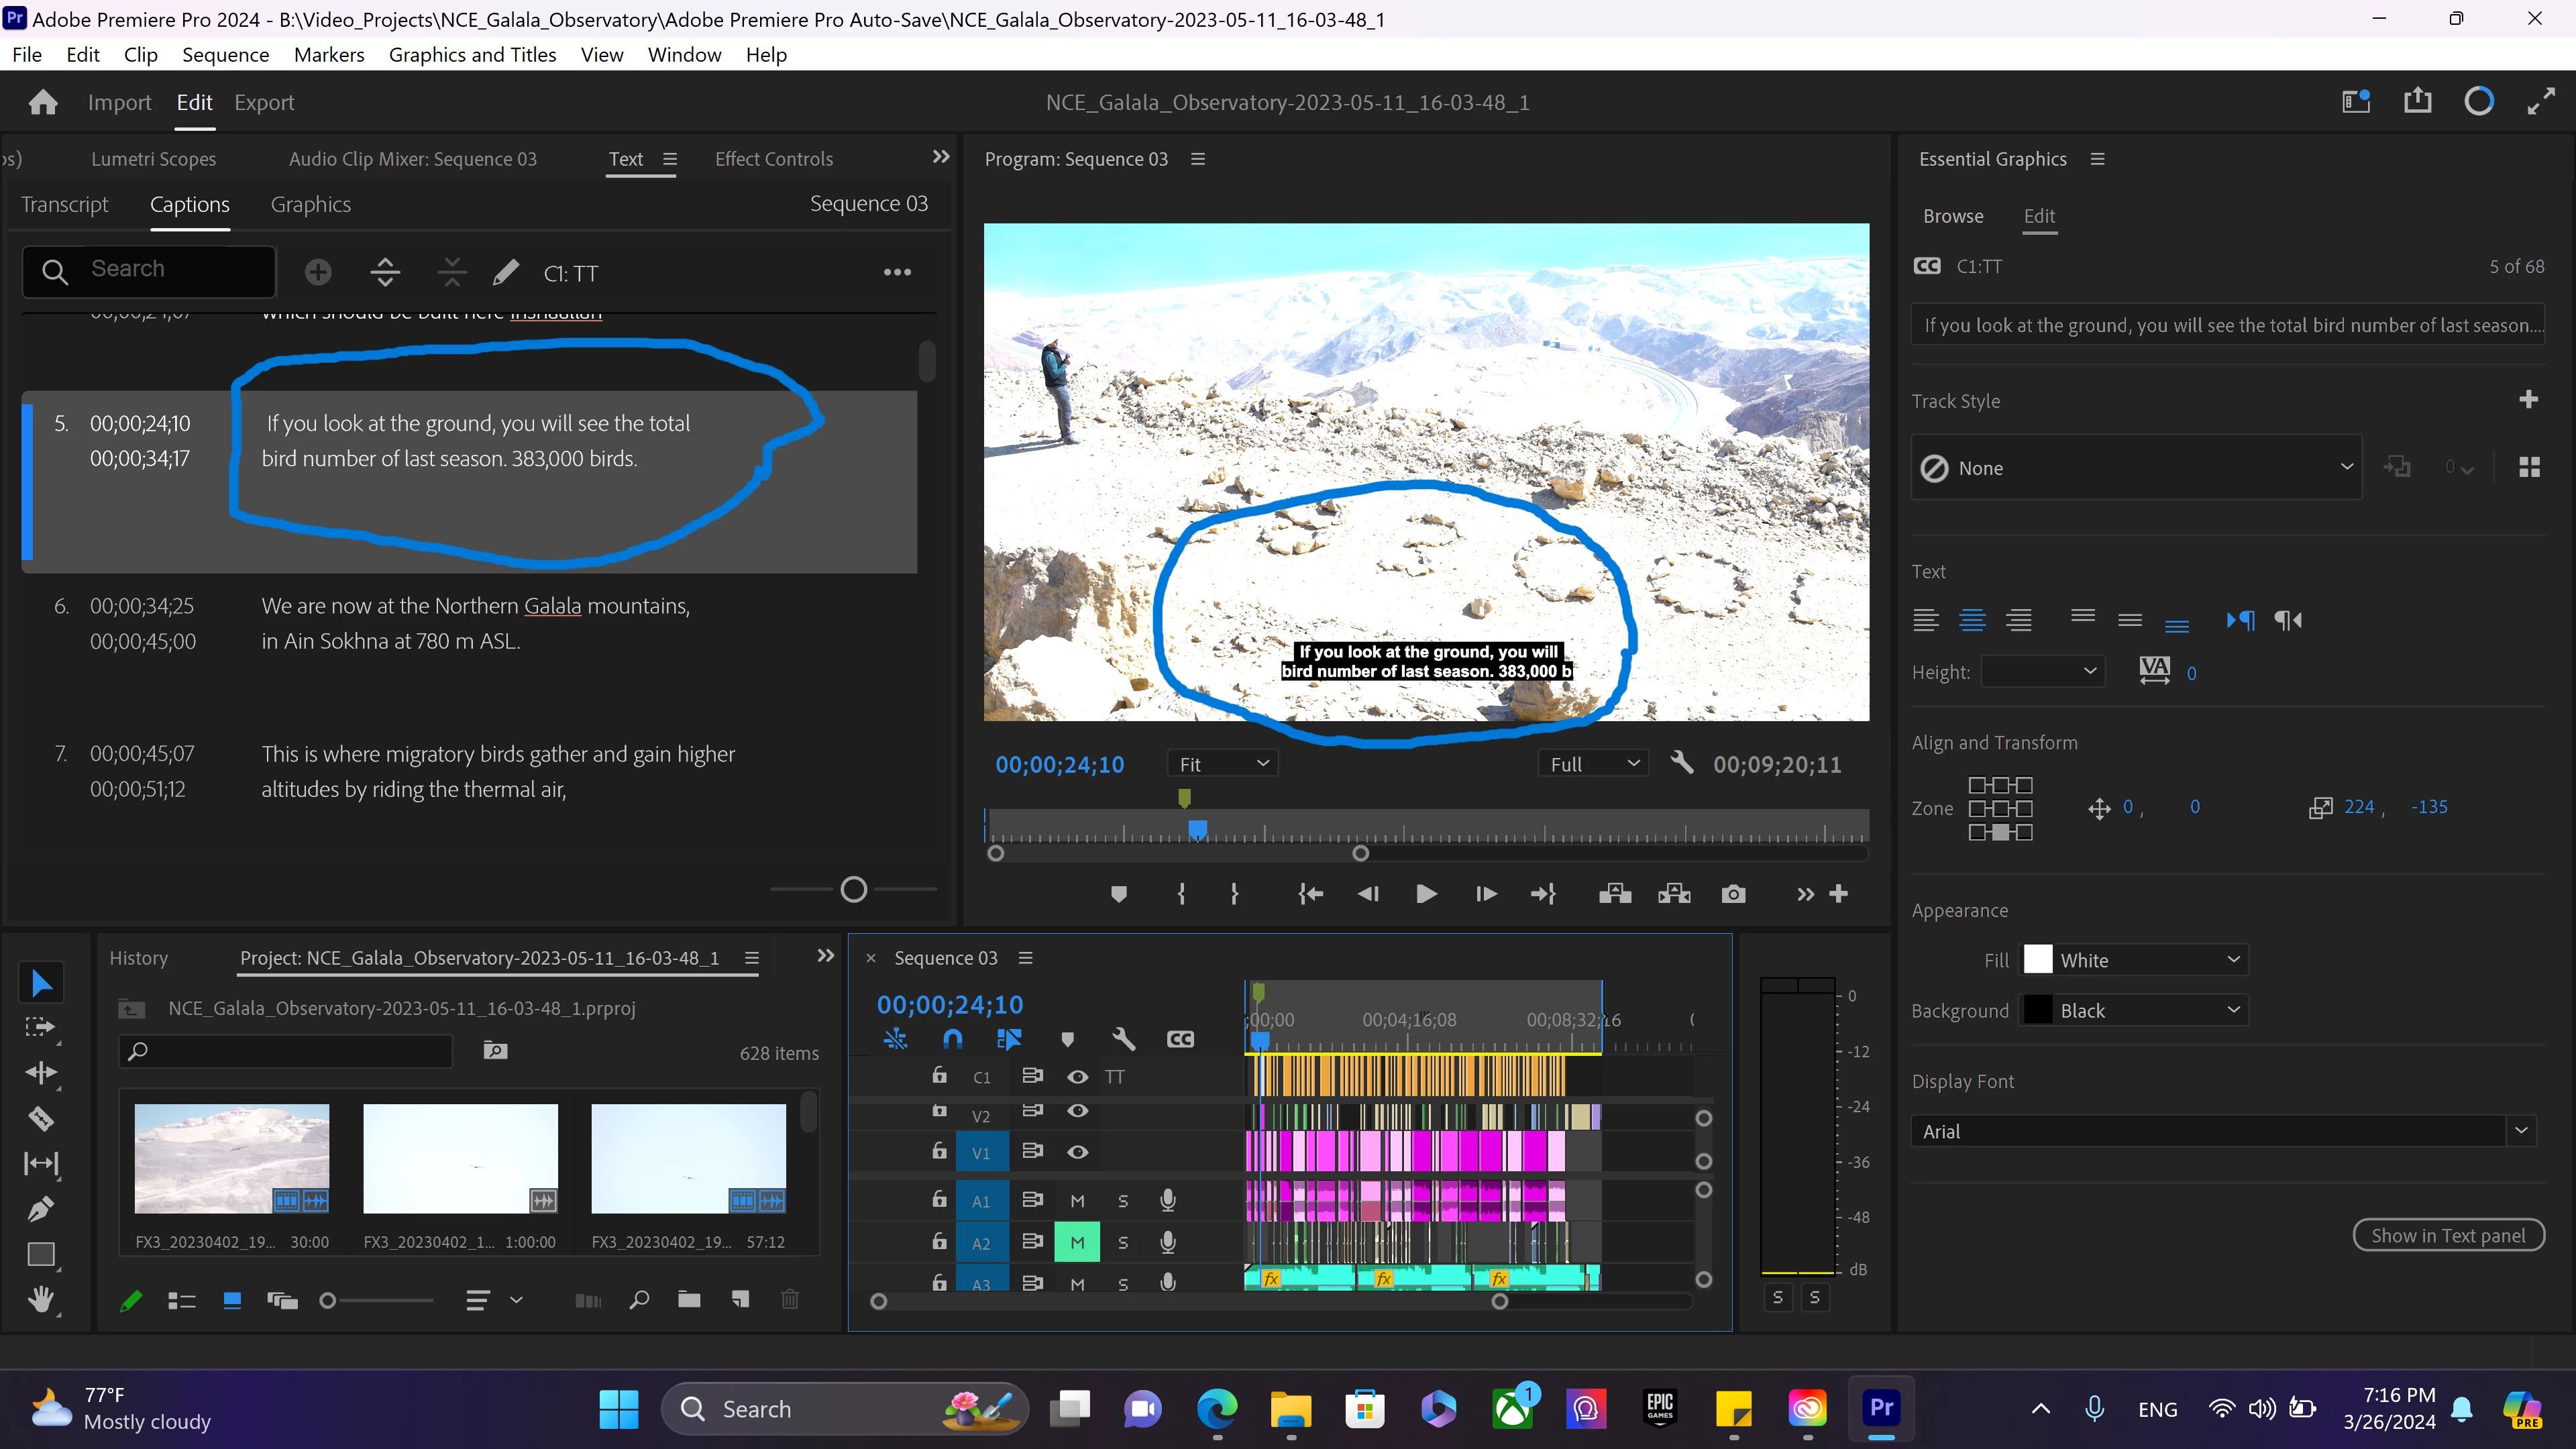Viewport: 2576px width, 1449px height.
Task: Go to the Export workspace
Action: (x=264, y=102)
